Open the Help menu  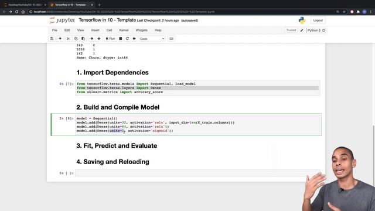coord(158,30)
